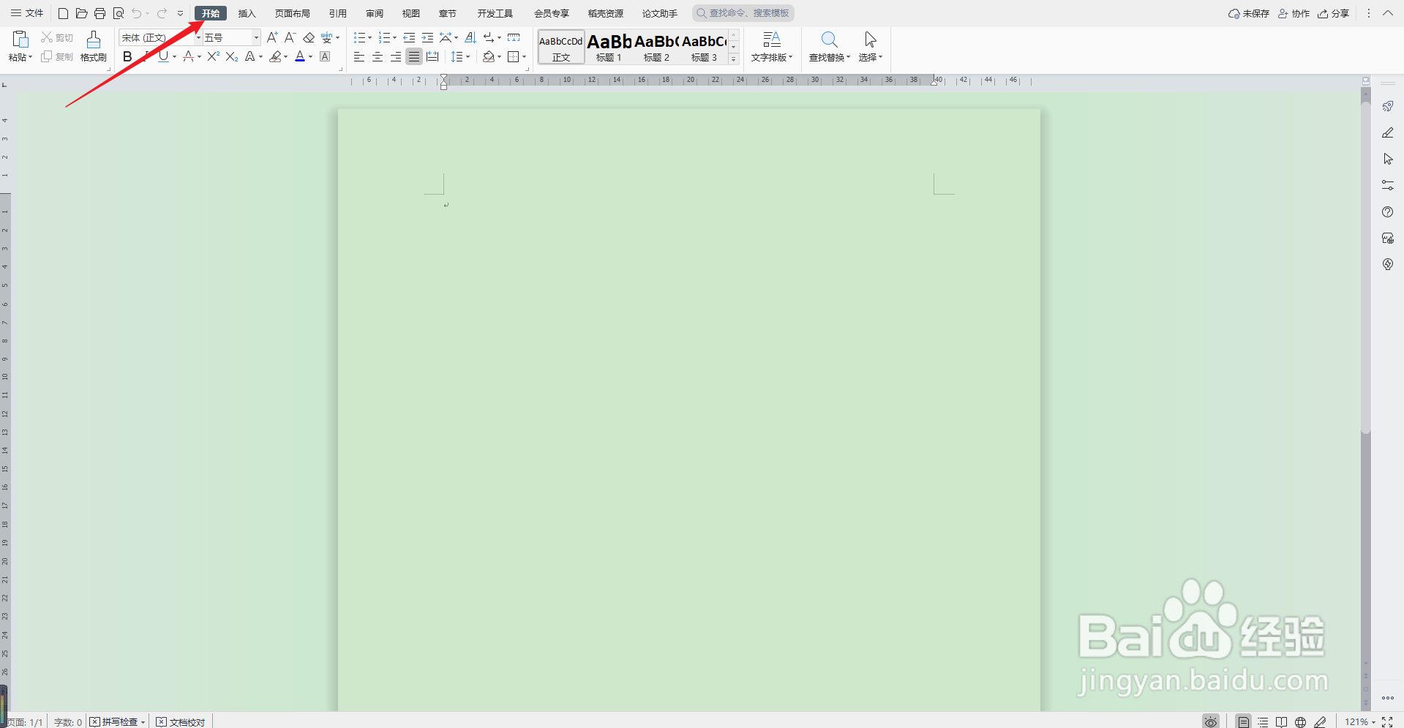Open the font name dropdown
This screenshot has height=728, width=1404.
pyautogui.click(x=198, y=37)
